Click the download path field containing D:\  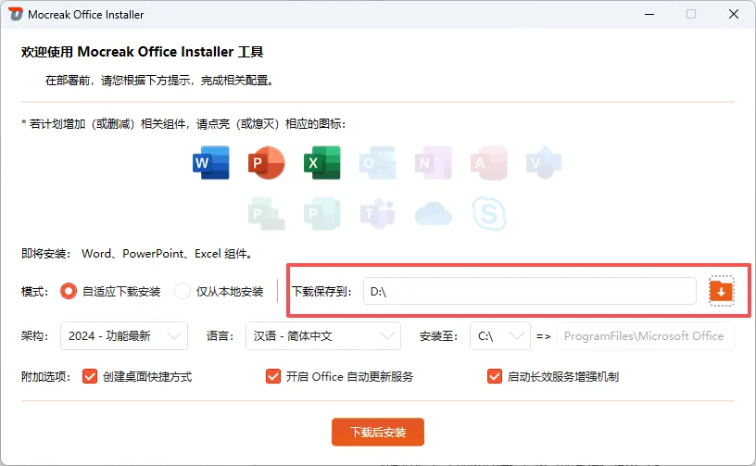coord(529,291)
